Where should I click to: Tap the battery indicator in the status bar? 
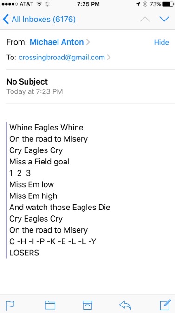point(169,4)
